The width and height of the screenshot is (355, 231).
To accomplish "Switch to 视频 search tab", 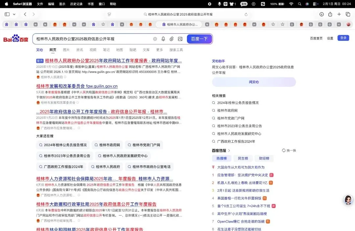I will coord(93,50).
